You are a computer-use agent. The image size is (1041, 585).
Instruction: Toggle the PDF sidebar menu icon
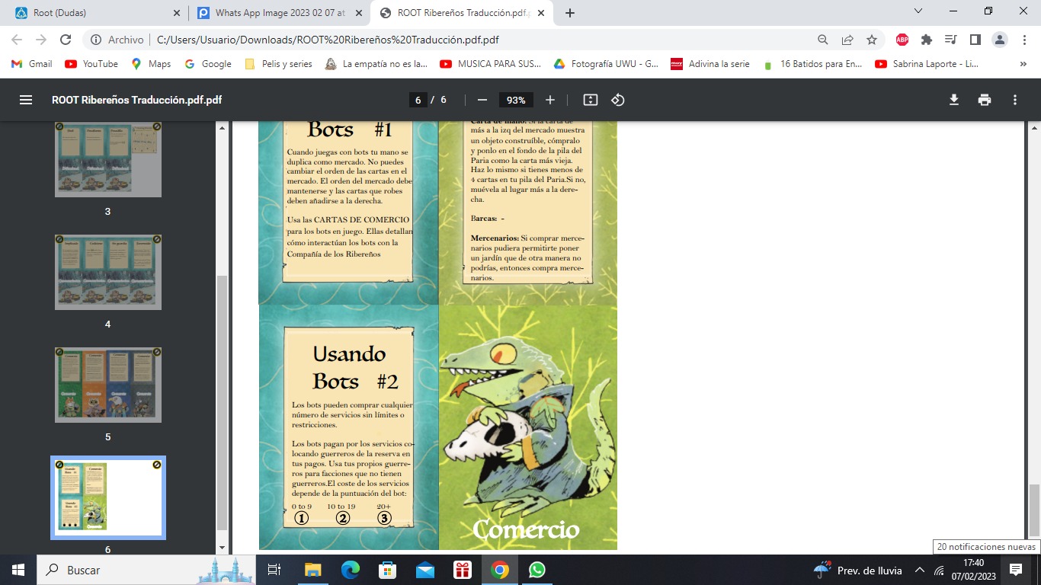(26, 100)
